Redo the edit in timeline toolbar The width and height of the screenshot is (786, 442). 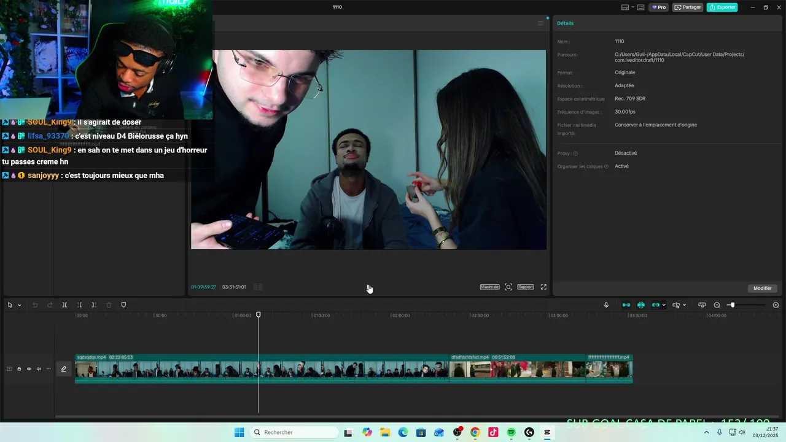pyautogui.click(x=50, y=305)
